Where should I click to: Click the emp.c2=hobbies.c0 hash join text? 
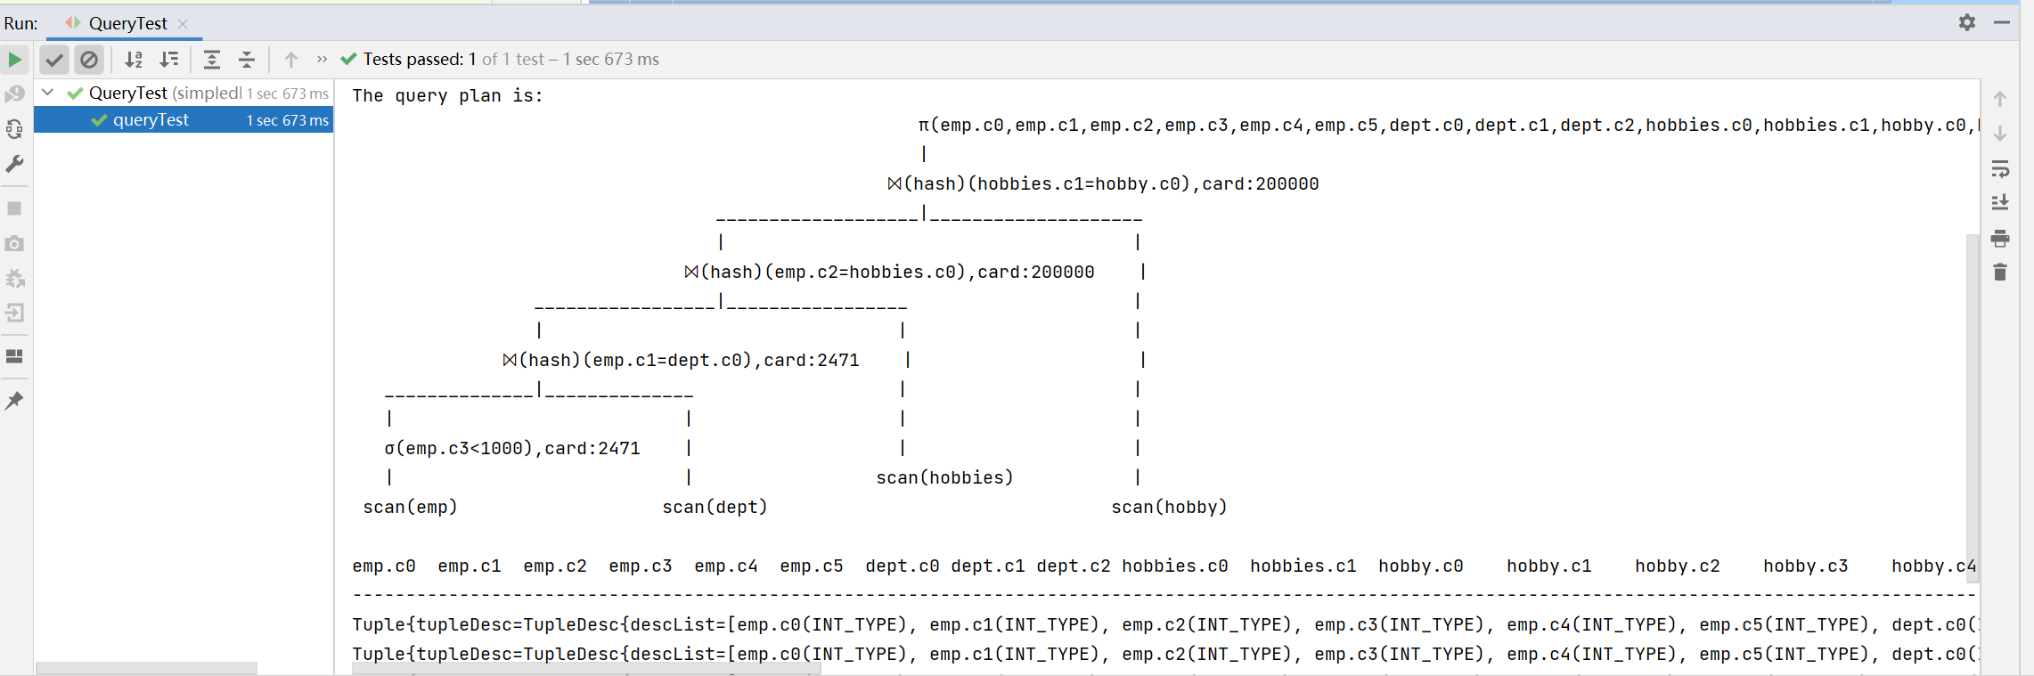click(x=889, y=272)
